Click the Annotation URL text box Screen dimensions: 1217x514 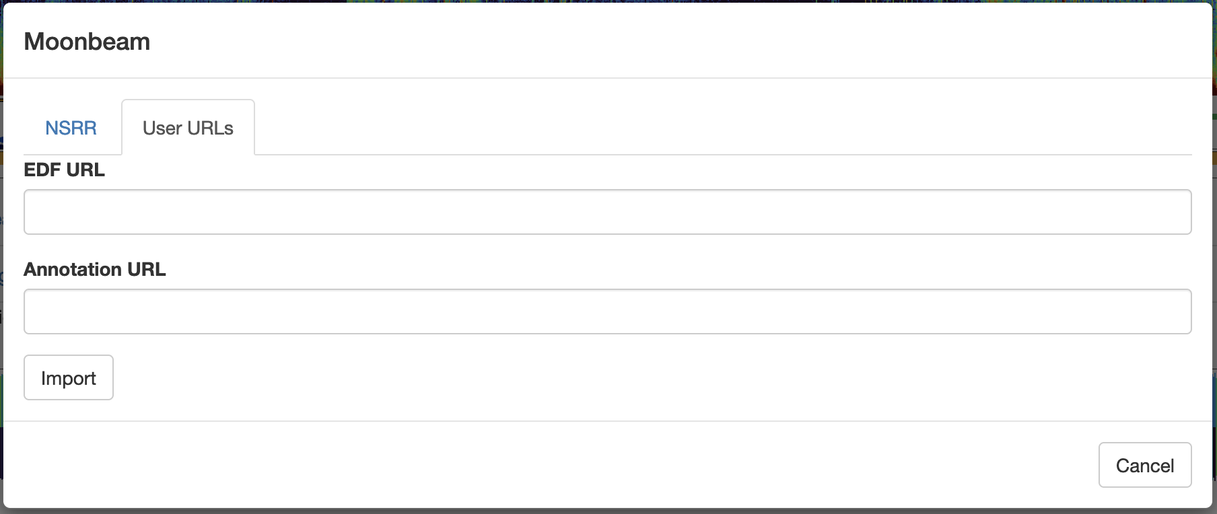607,311
